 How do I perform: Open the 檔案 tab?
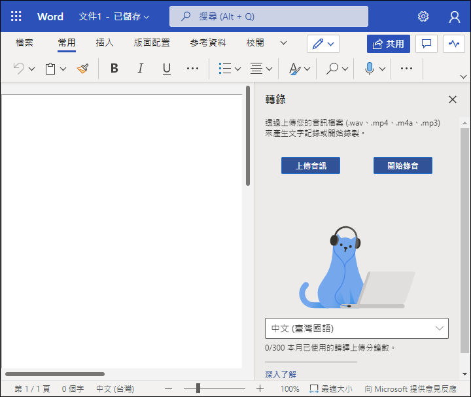click(x=24, y=43)
